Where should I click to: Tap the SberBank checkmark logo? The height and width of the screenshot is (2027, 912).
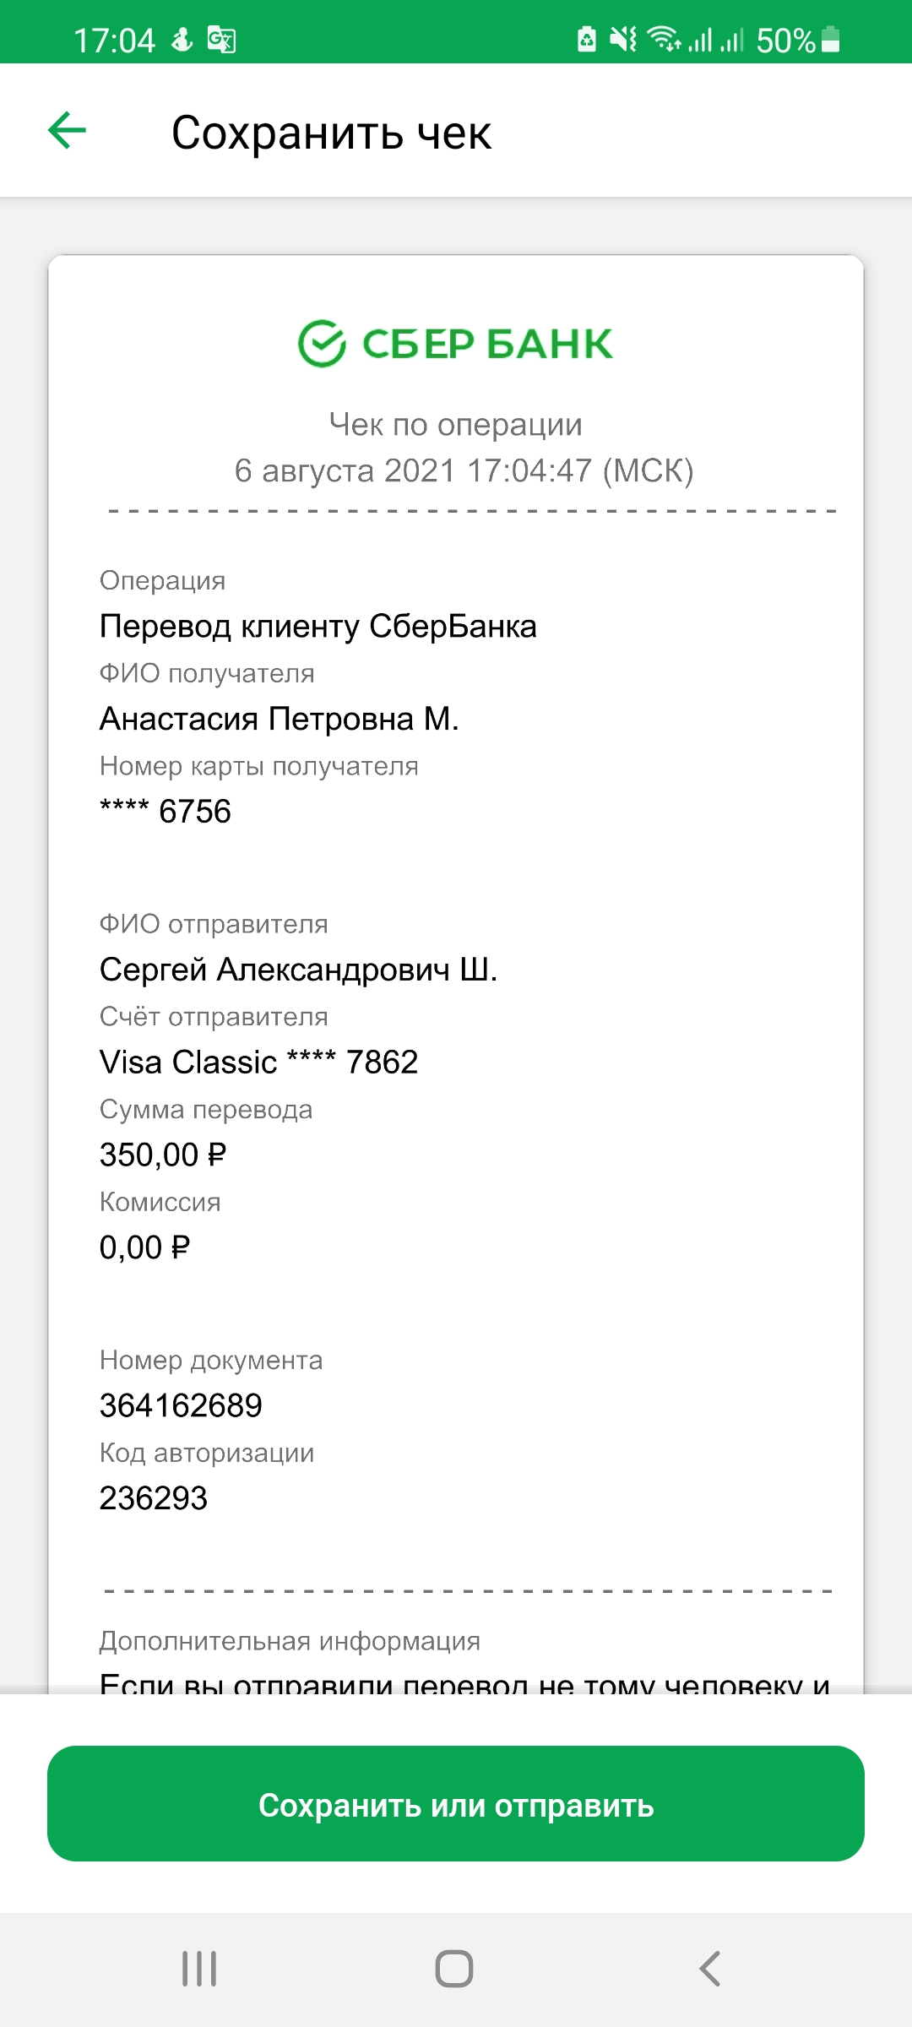(x=322, y=344)
